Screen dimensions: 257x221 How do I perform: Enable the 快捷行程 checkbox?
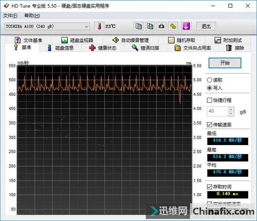(210, 100)
